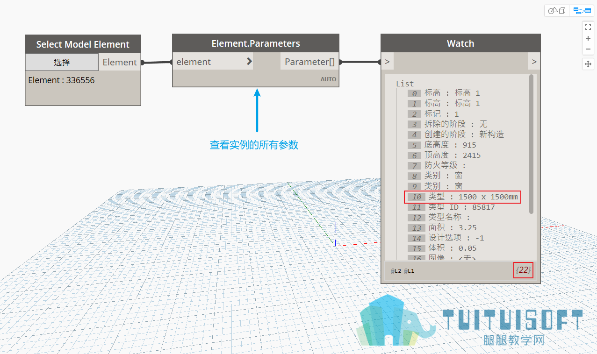The width and height of the screenshot is (597, 354).
Task: Select row 13 '面积 : 3.25'
Action: coord(442,227)
